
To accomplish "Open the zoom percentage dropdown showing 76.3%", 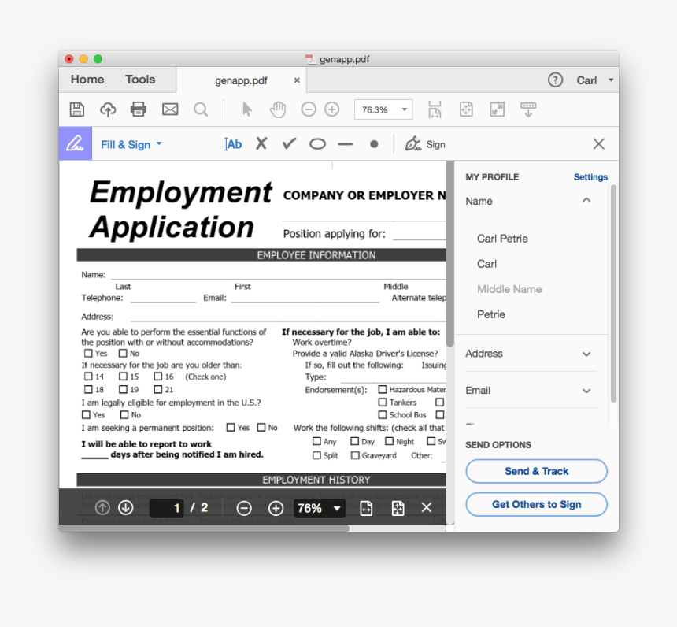I will click(383, 109).
